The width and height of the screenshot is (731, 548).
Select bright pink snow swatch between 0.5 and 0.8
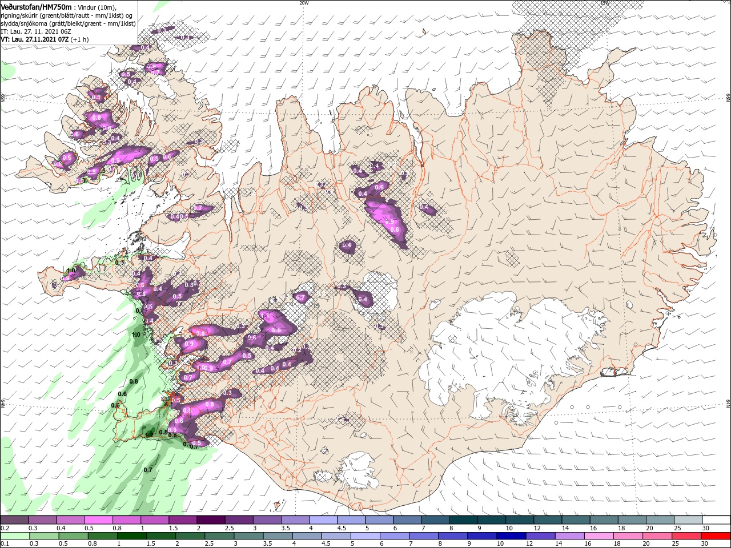point(98,519)
